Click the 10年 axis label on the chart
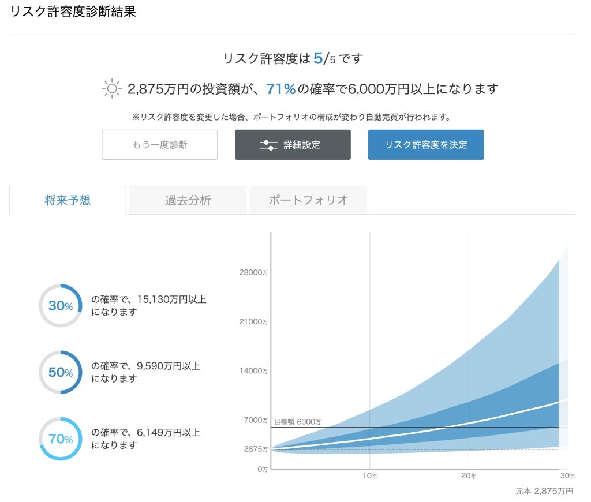This screenshot has width=591, height=502. pyautogui.click(x=370, y=476)
